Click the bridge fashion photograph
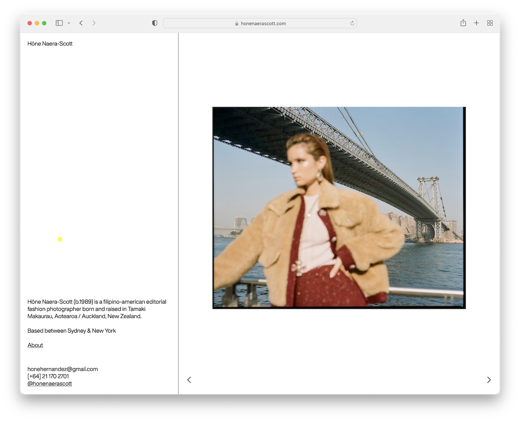The image size is (520, 421). coord(339,208)
